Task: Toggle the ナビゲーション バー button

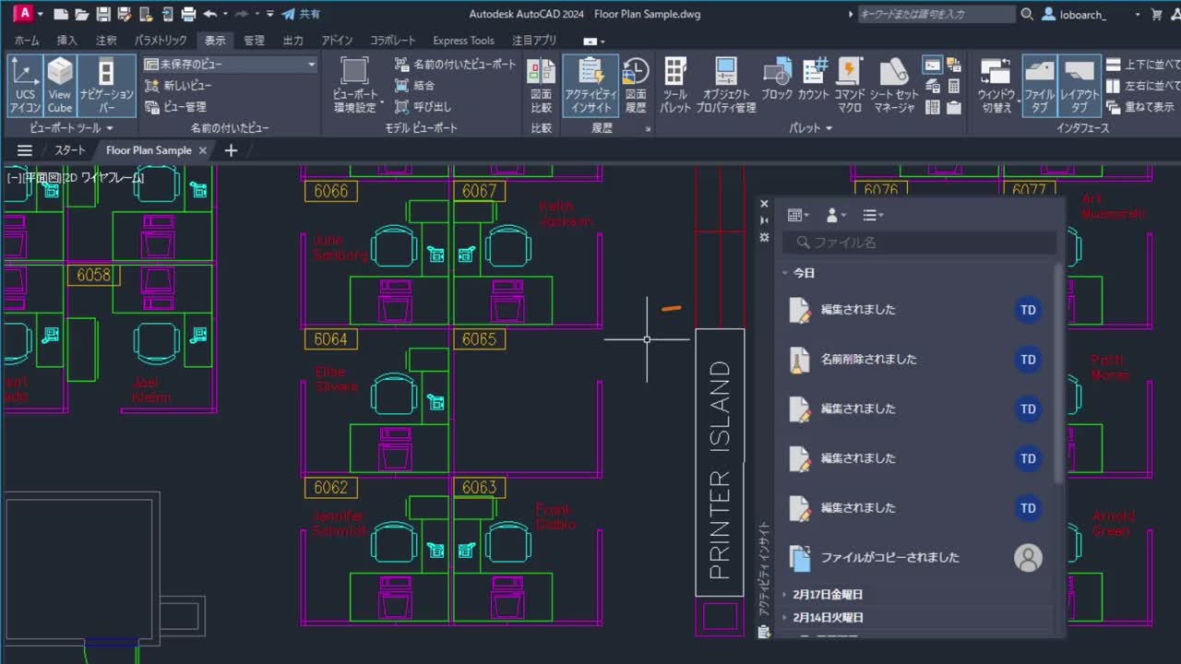Action: point(106,85)
